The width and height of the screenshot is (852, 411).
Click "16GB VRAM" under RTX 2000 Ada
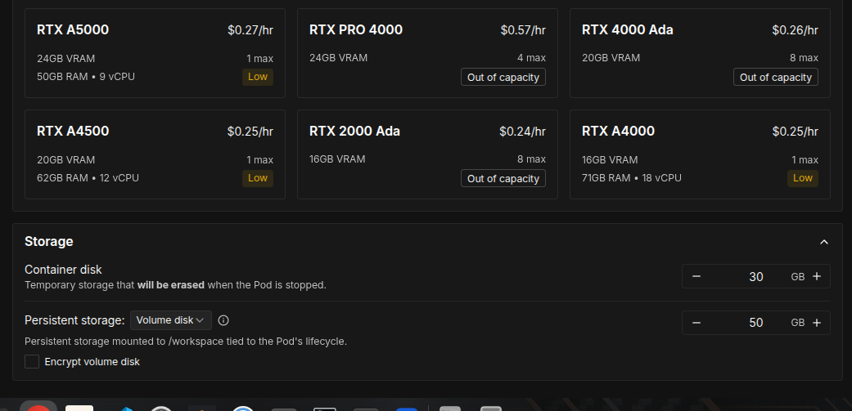337,159
